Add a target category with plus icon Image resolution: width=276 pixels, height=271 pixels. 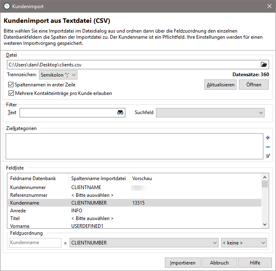[x=267, y=138]
